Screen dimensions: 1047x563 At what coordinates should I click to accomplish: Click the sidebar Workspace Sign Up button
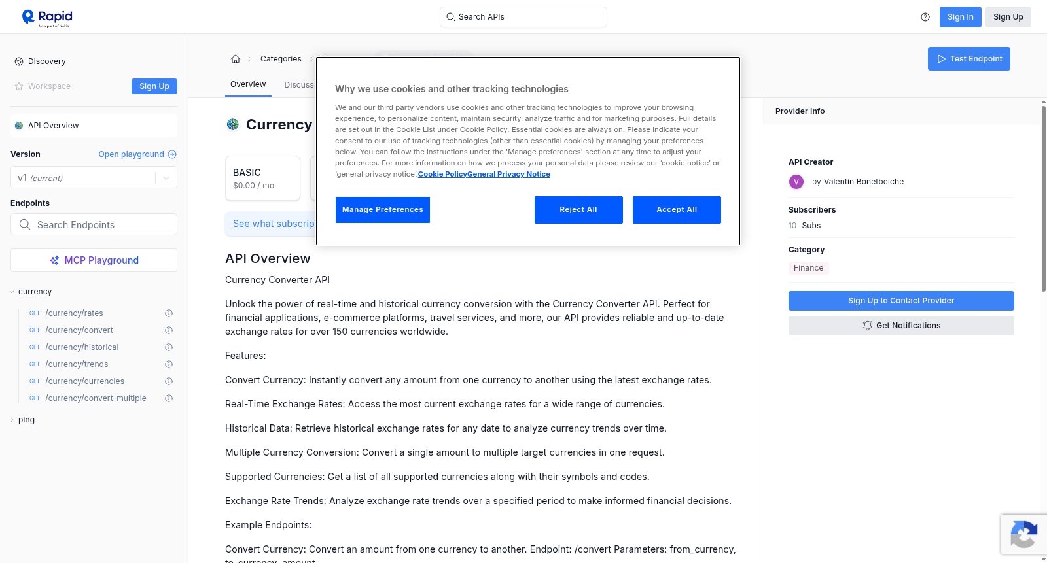(x=154, y=86)
